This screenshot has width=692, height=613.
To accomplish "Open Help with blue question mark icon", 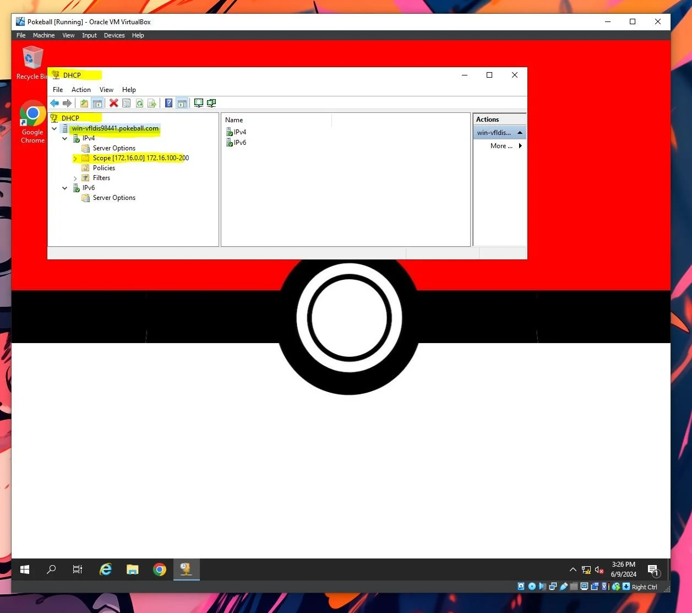I will [x=169, y=103].
